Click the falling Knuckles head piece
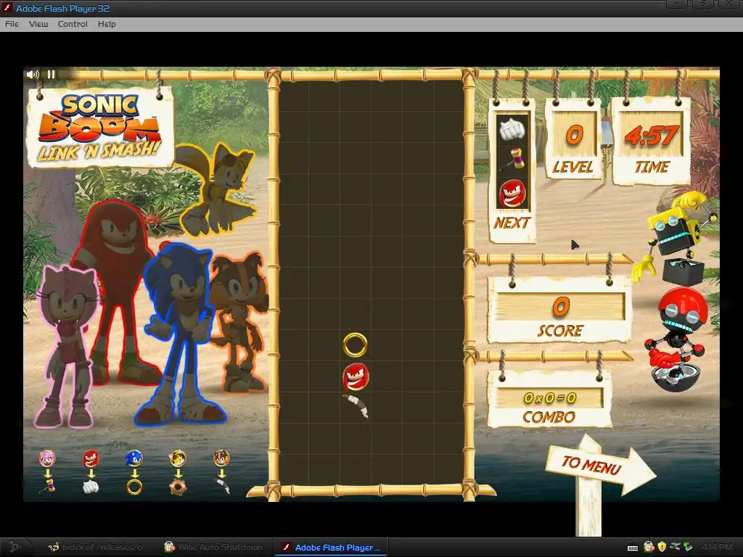The width and height of the screenshot is (743, 557). pyautogui.click(x=356, y=376)
